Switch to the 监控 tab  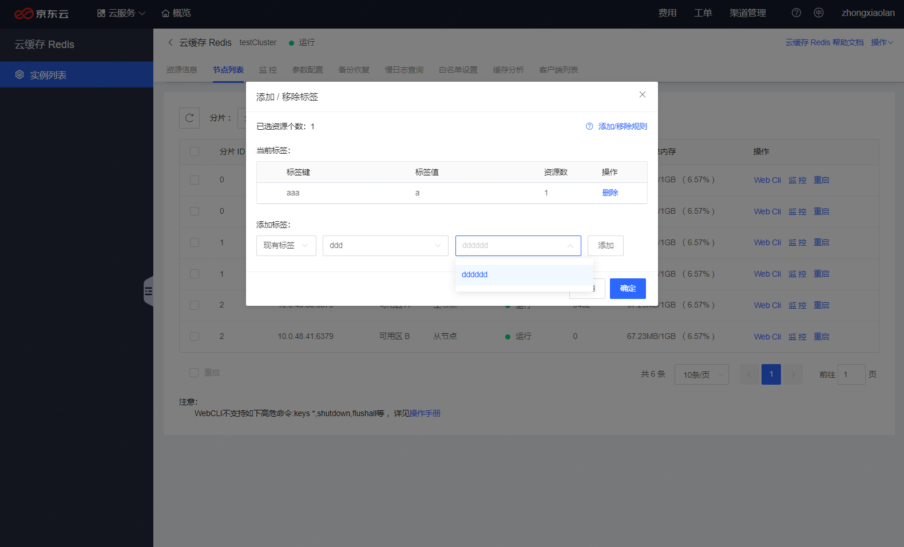click(268, 70)
